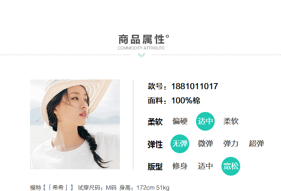Choose the 微弹 elasticity option

(x=205, y=144)
